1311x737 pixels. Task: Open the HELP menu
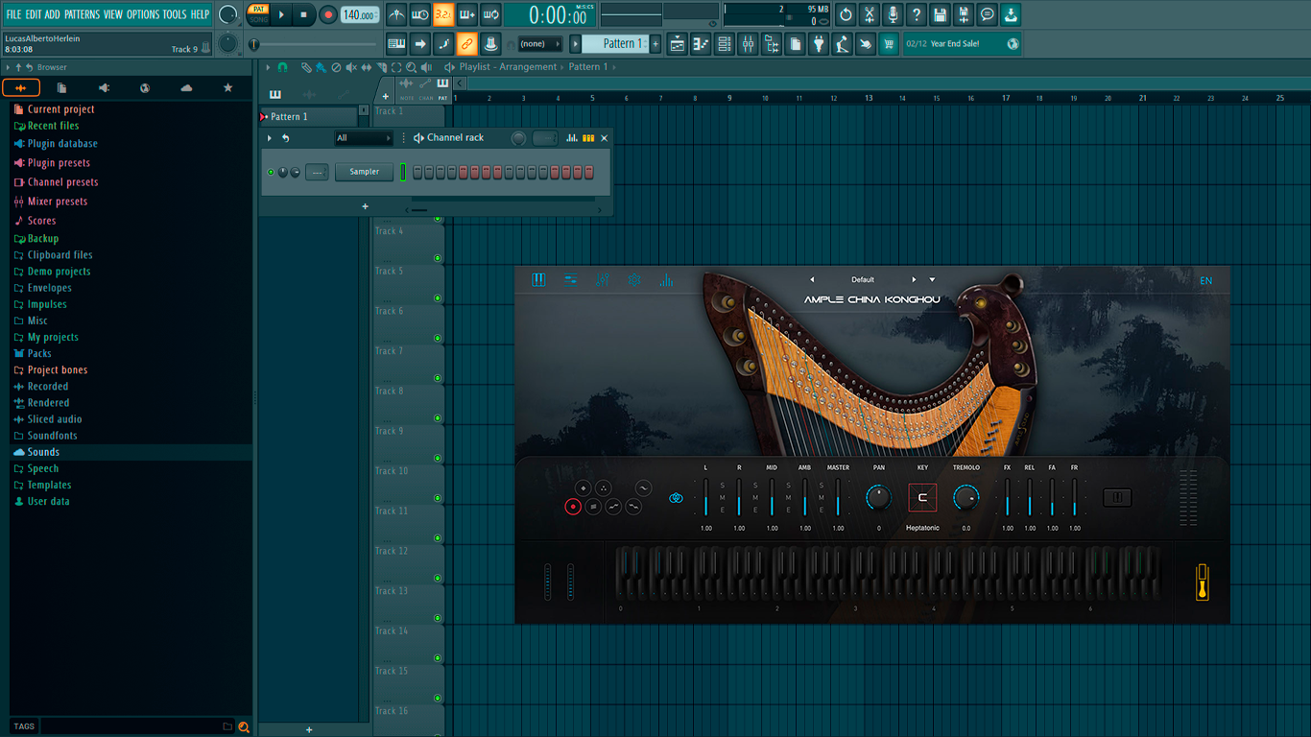tap(200, 14)
